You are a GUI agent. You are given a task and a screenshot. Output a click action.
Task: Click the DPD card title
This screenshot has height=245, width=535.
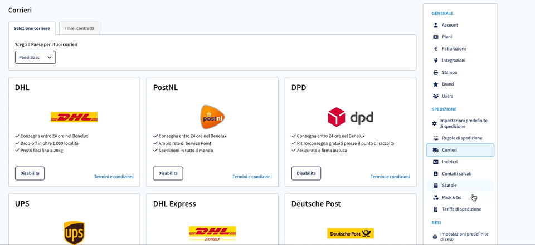tap(299, 88)
